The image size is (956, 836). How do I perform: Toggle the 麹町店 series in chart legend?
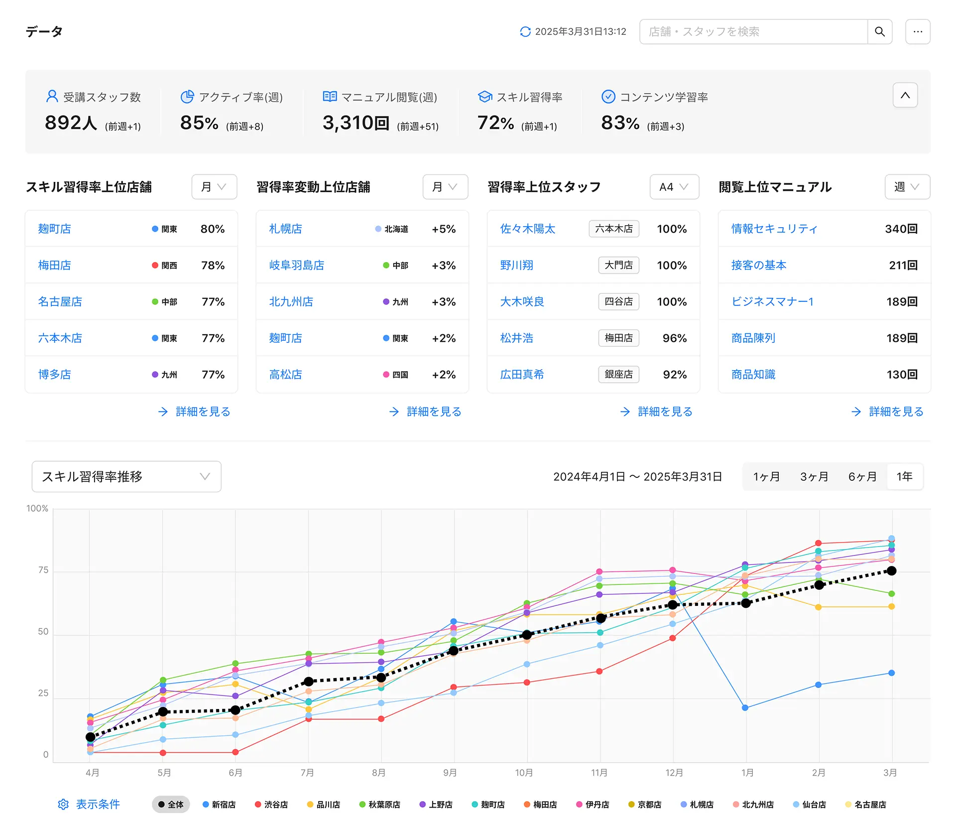pos(488,804)
